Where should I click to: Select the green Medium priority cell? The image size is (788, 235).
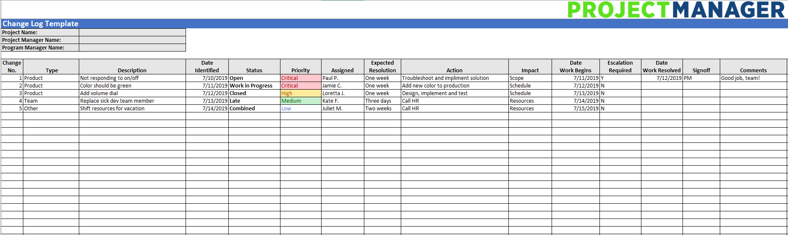[x=300, y=101]
